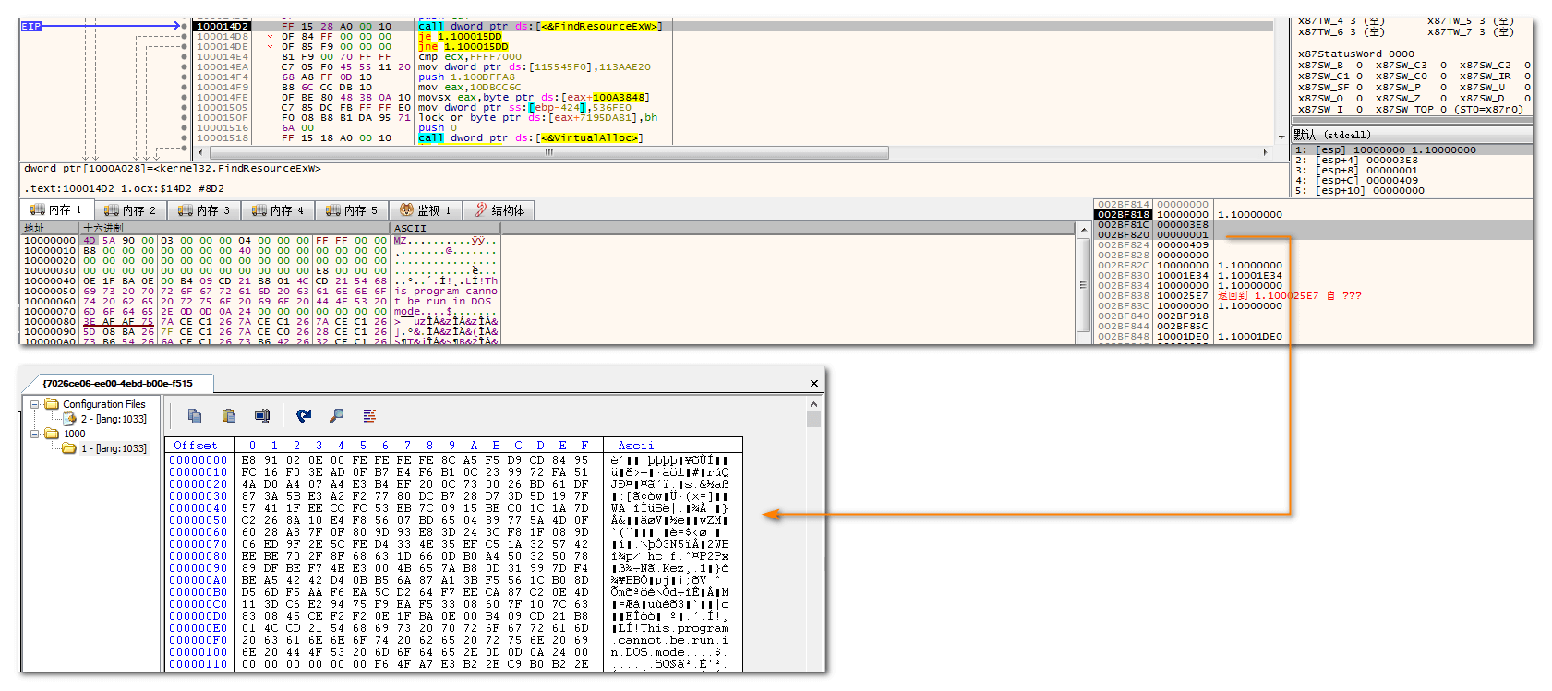1552x691 pixels.
Task: Switch to the 内存 4 tab
Action: point(278,210)
